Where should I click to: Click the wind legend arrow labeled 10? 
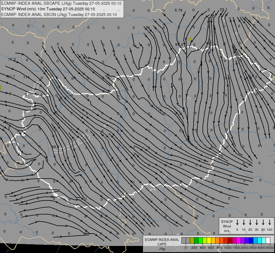coord(244,222)
